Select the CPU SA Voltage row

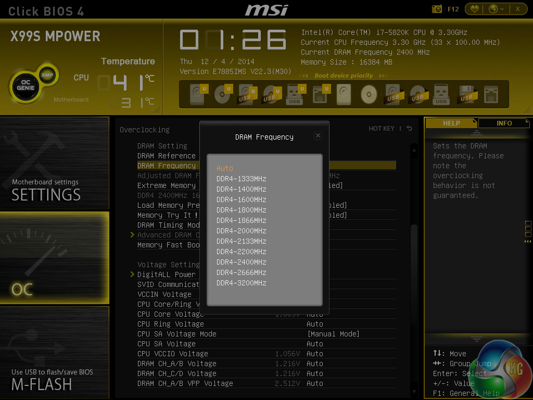[266, 344]
